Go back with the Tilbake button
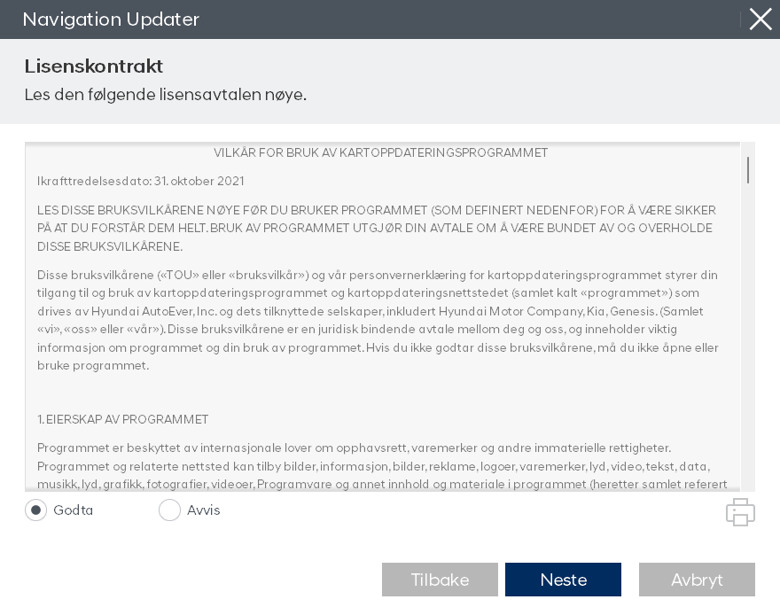The height and width of the screenshot is (615, 780). coord(440,580)
